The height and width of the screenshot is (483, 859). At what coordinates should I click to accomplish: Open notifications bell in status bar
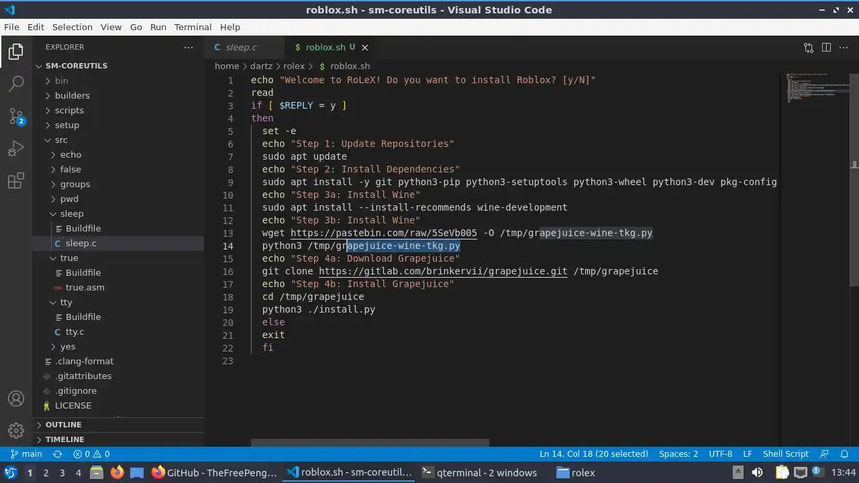click(844, 453)
